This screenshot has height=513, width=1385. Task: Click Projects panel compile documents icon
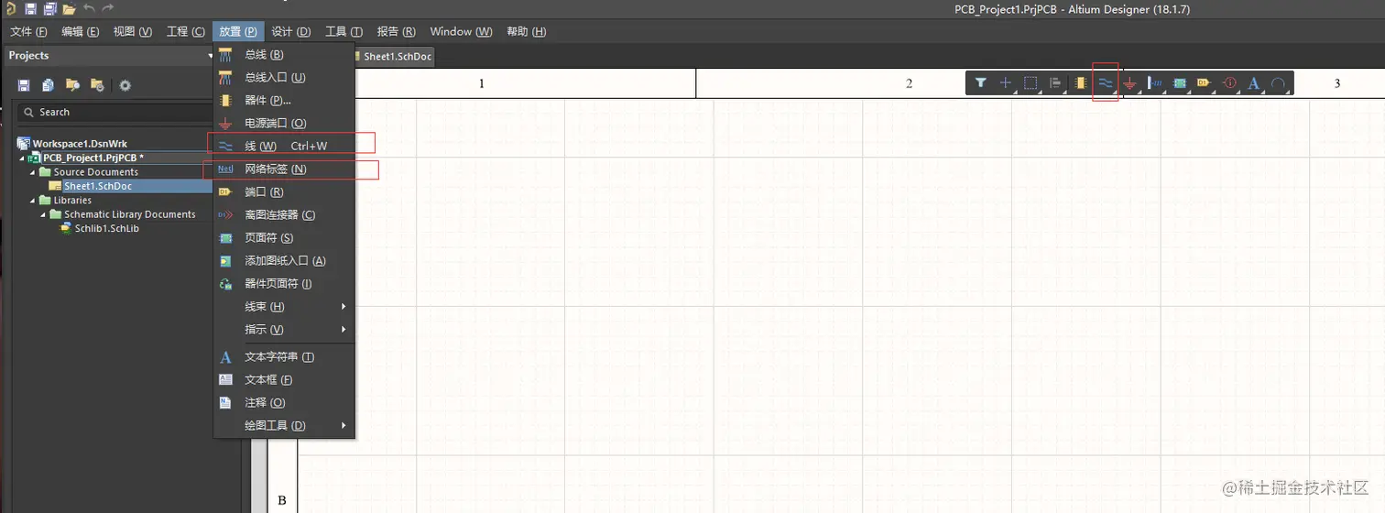tap(48, 85)
